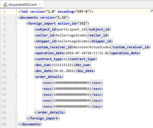The image size is (153, 128).
Task: Click the fold end marker at line 18
Action: [17, 112]
